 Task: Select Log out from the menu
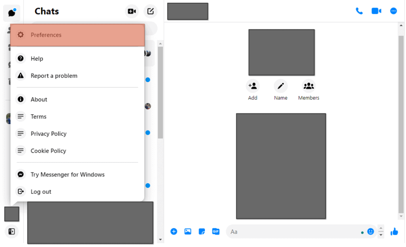(42, 191)
